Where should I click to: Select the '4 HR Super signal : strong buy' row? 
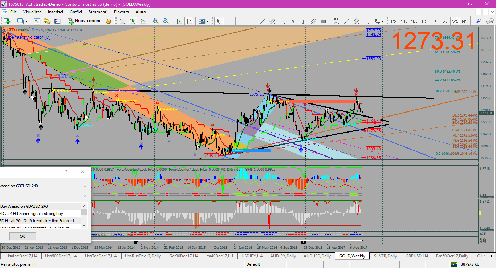41,214
